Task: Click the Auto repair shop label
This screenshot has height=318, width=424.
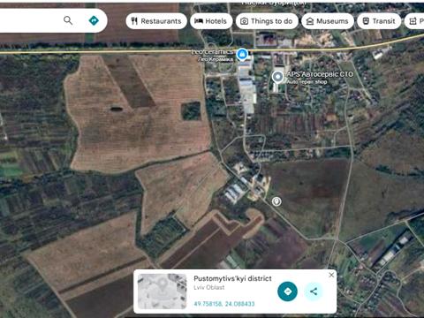Action: coord(307,82)
